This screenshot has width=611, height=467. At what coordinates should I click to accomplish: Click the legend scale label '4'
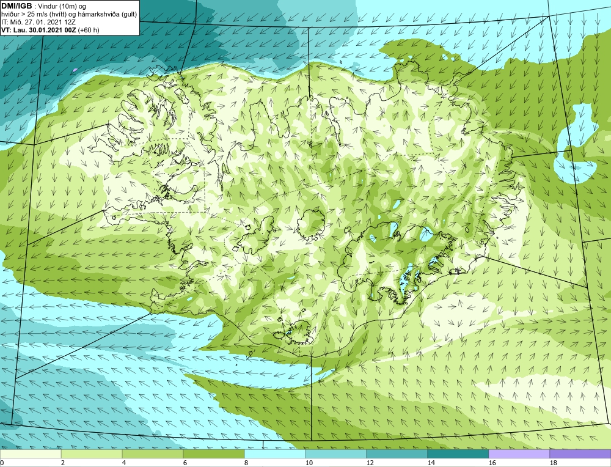125,463
